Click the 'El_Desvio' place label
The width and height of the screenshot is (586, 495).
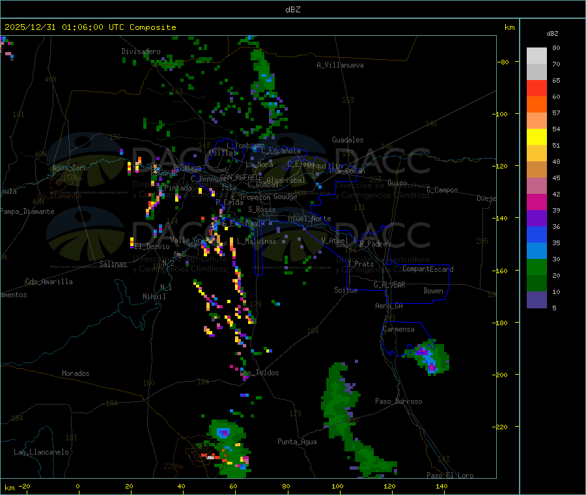tap(152, 247)
